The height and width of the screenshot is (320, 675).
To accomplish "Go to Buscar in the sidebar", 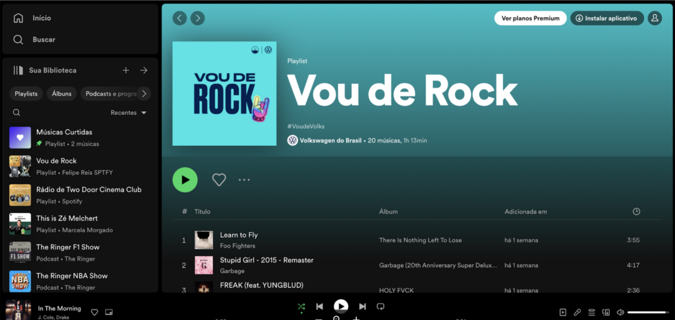I will [44, 40].
